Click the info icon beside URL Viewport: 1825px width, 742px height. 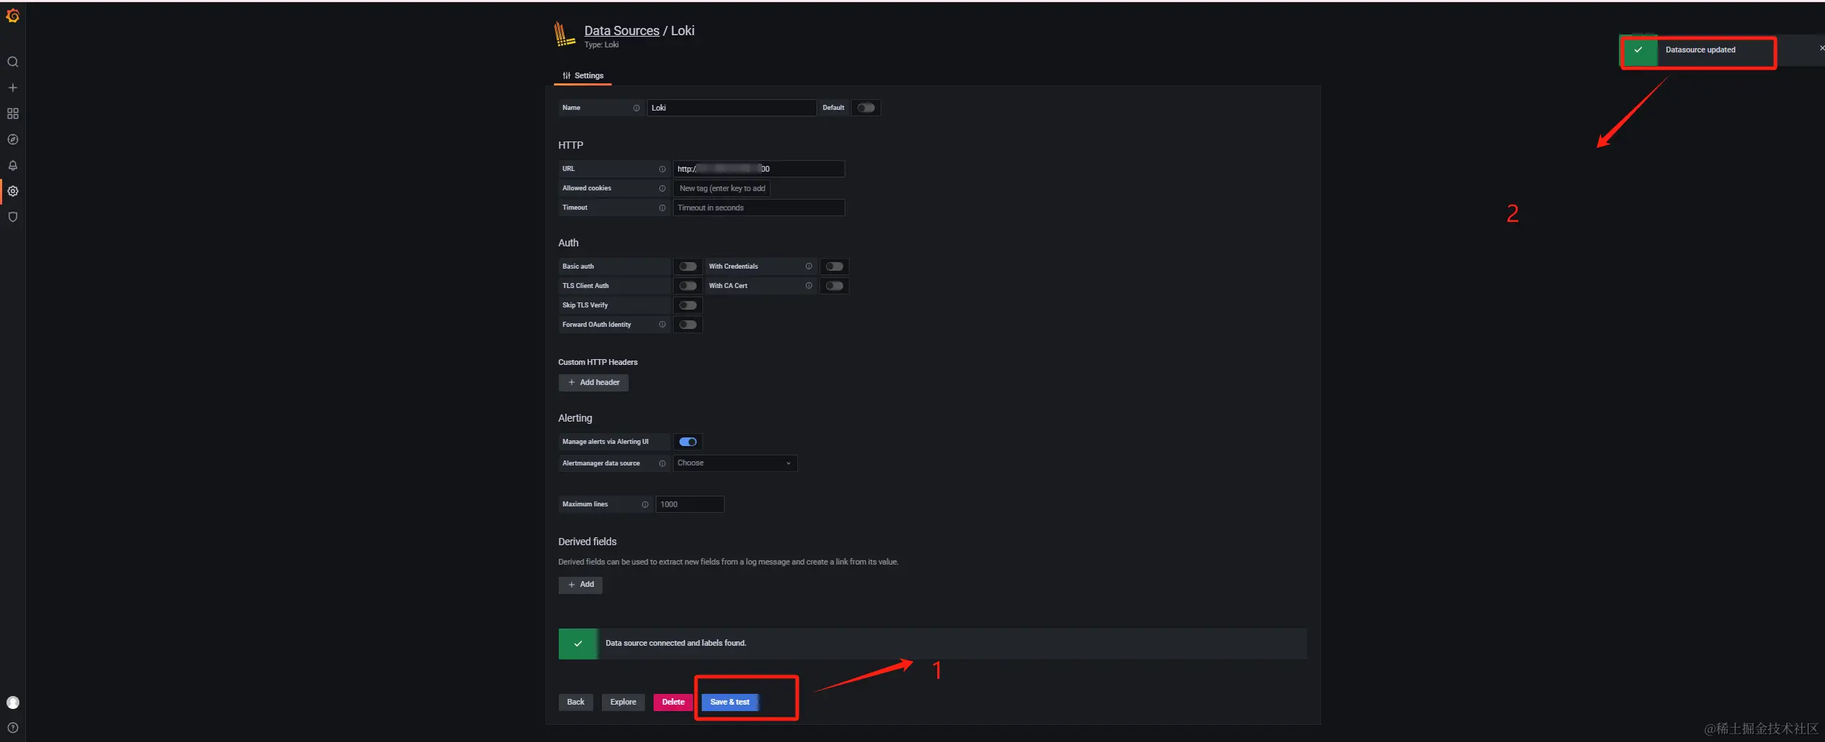662,169
